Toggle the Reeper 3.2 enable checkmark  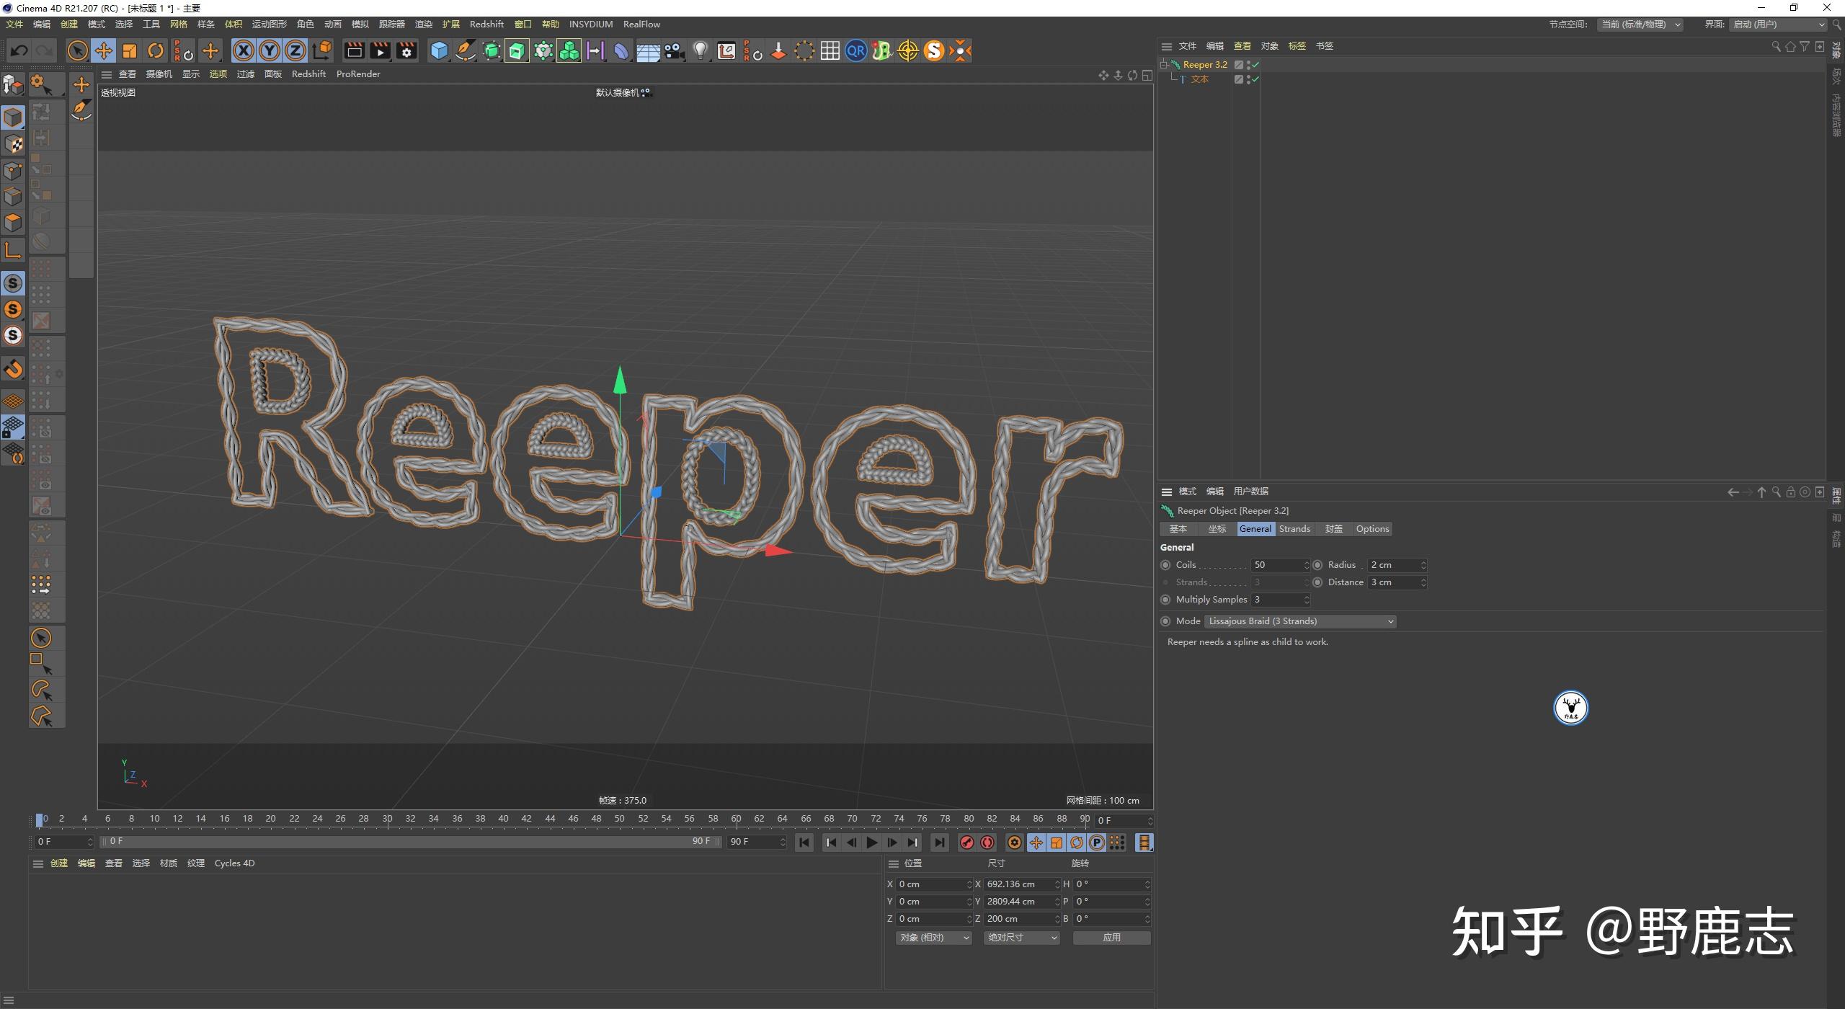(1255, 65)
